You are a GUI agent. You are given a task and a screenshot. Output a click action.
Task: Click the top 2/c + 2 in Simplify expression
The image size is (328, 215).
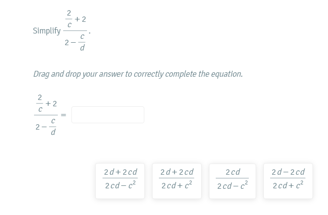click(76, 19)
